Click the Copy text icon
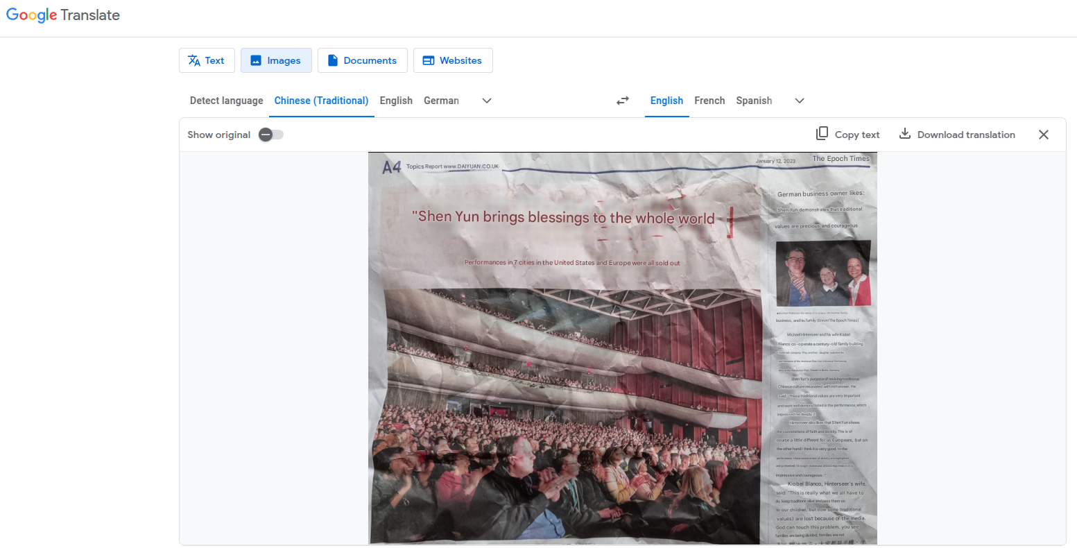This screenshot has width=1077, height=548. point(822,134)
